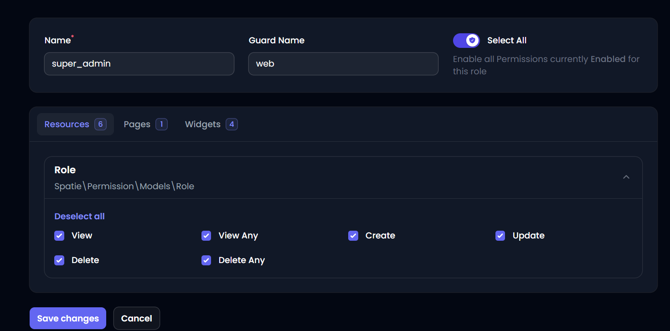The image size is (670, 331).
Task: Uncheck the View permission checkbox
Action: (x=59, y=236)
